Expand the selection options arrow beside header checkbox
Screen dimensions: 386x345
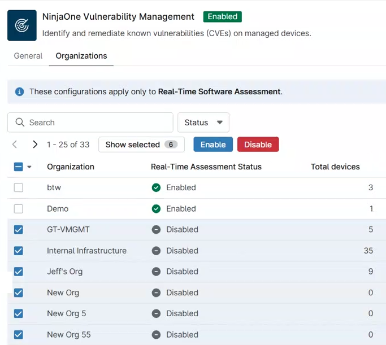tap(29, 167)
